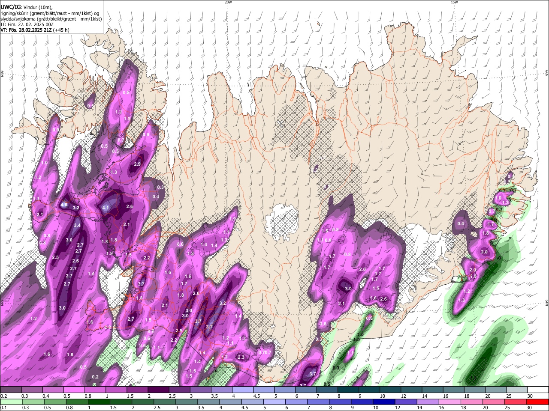The image size is (549, 411).
Task: Pick palest green 0.1–0.3 swatch, lower legend
Action: 11,402
